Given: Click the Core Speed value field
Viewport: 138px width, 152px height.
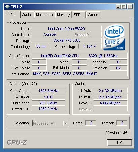Looking at the screenshot, I should pyautogui.click(x=48, y=91).
